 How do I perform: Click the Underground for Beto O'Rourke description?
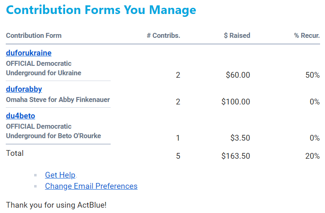point(53,136)
